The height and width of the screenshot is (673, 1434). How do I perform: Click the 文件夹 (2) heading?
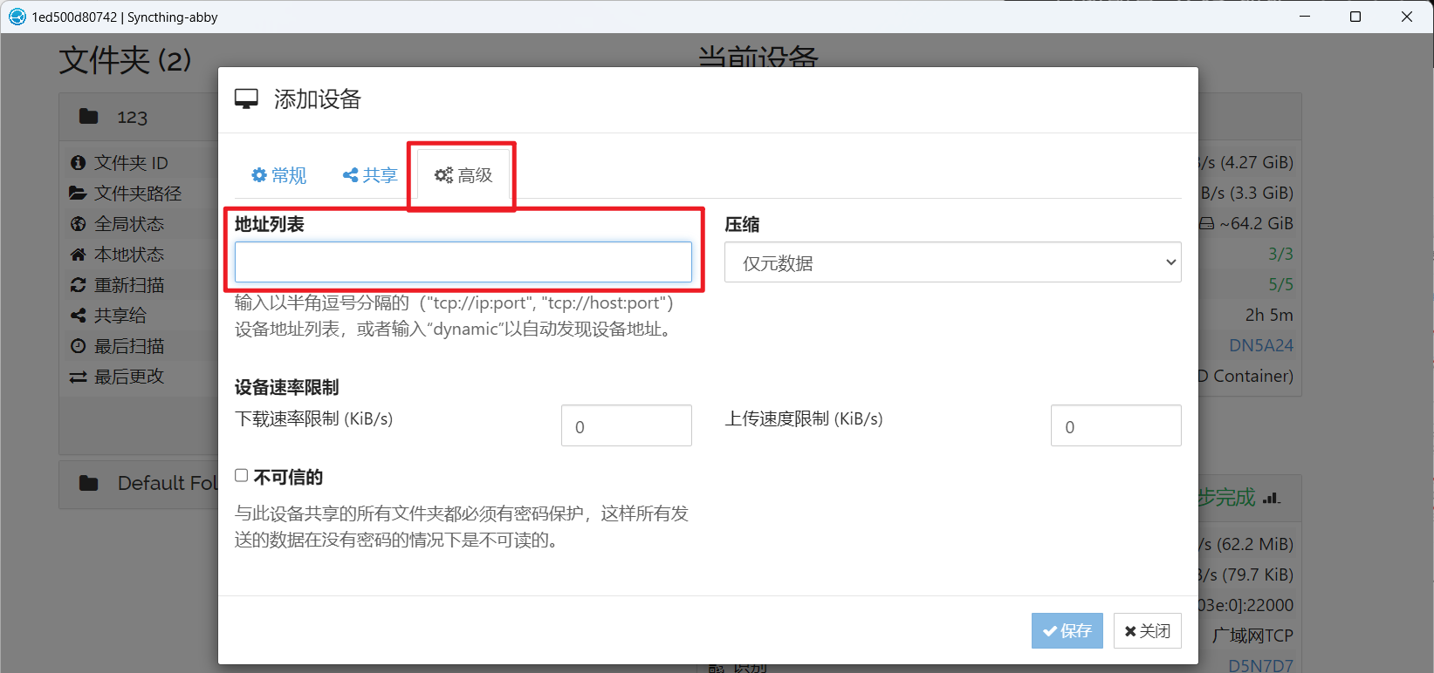pos(125,60)
